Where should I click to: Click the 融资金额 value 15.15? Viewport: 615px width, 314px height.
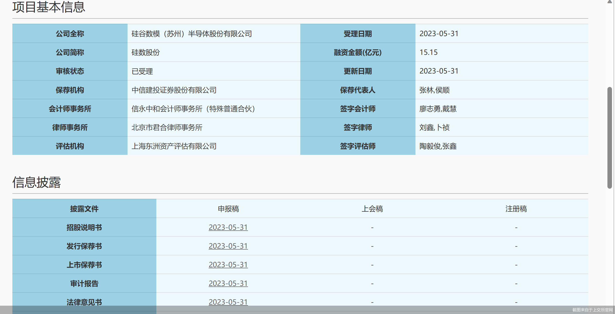click(428, 52)
